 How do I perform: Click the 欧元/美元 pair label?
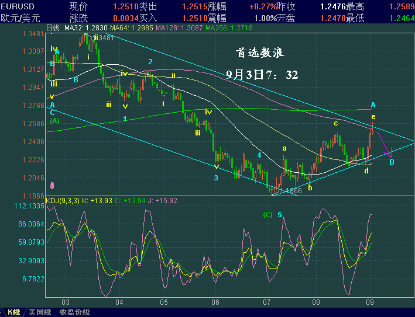pyautogui.click(x=20, y=18)
